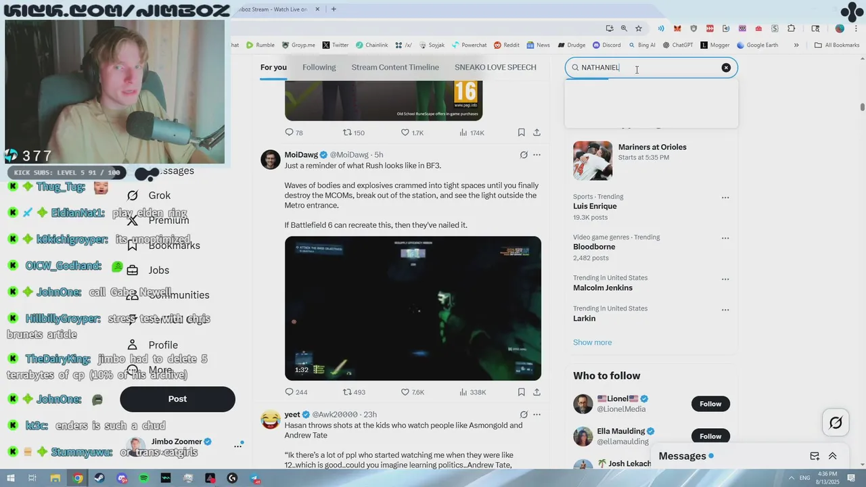The image size is (866, 487).
Task: Follow Ella Maulding
Action: coord(710,436)
